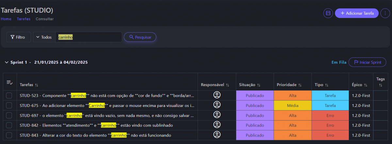Click the select-all rows icon in header
This screenshot has height=144, width=392.
(x=10, y=83)
